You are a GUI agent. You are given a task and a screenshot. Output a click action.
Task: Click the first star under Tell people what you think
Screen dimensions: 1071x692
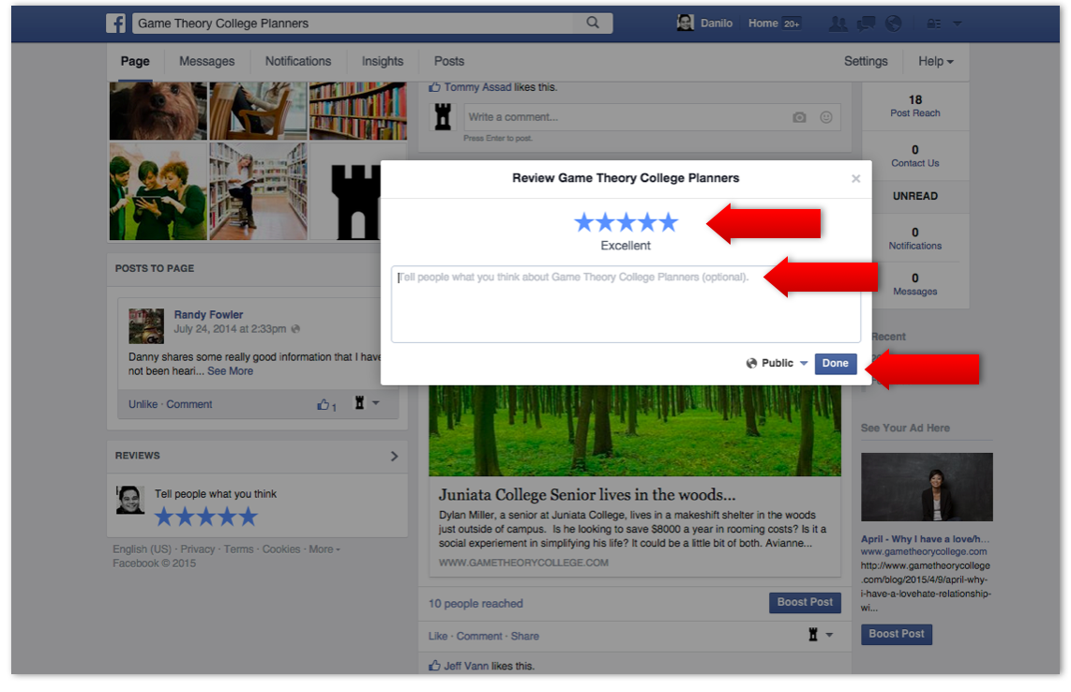tap(164, 517)
